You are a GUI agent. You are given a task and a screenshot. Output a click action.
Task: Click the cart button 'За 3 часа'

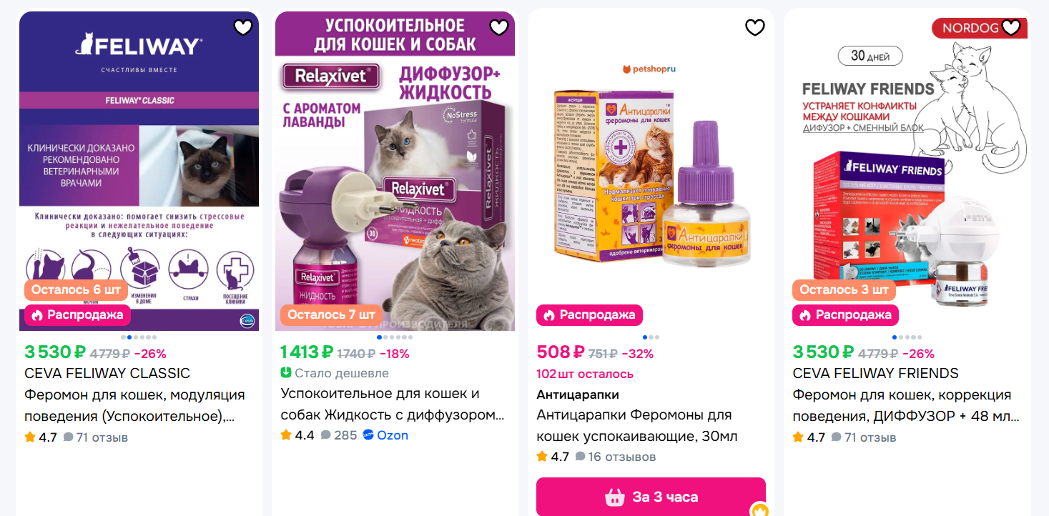pyautogui.click(x=651, y=497)
